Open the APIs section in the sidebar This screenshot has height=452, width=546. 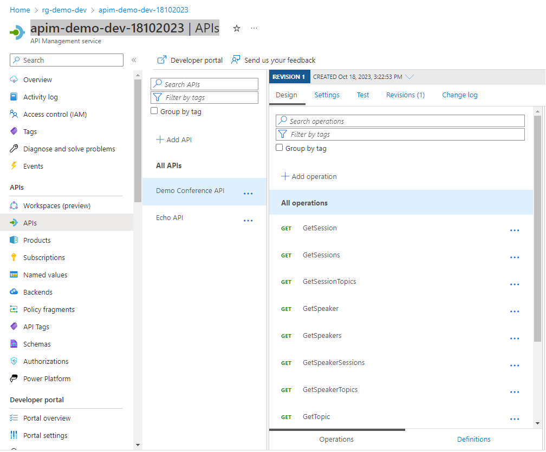(29, 222)
